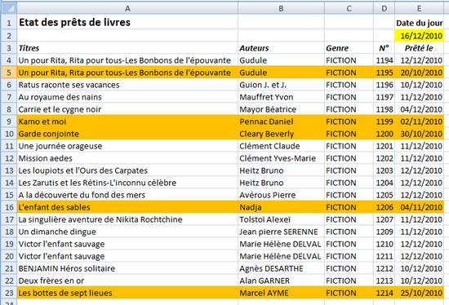The image size is (449, 305).
Task: Select the highlighted cell 'Garde conjointe'
Action: click(x=127, y=134)
